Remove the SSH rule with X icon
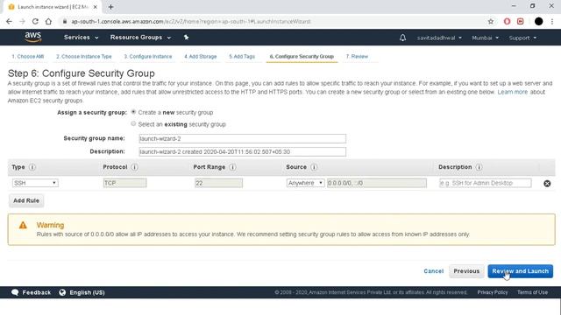This screenshot has width=561, height=315. (x=547, y=184)
